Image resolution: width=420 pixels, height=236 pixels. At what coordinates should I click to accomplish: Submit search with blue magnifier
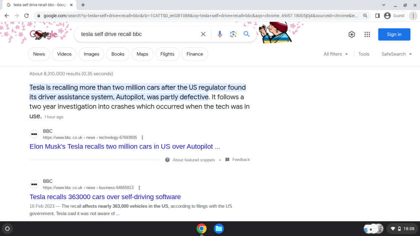point(247,34)
